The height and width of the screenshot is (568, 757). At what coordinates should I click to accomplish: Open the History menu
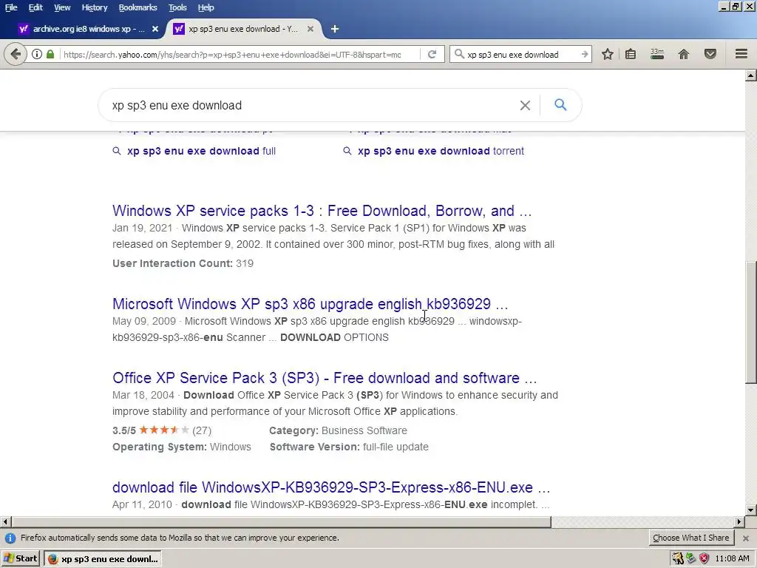(x=94, y=7)
